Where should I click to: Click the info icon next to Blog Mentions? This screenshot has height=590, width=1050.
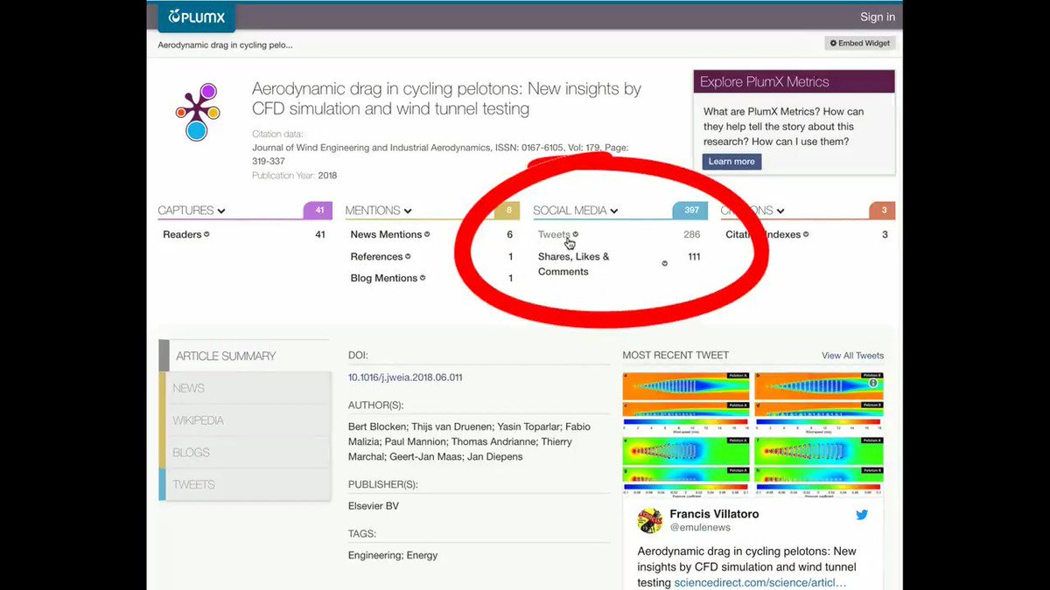[x=423, y=278]
